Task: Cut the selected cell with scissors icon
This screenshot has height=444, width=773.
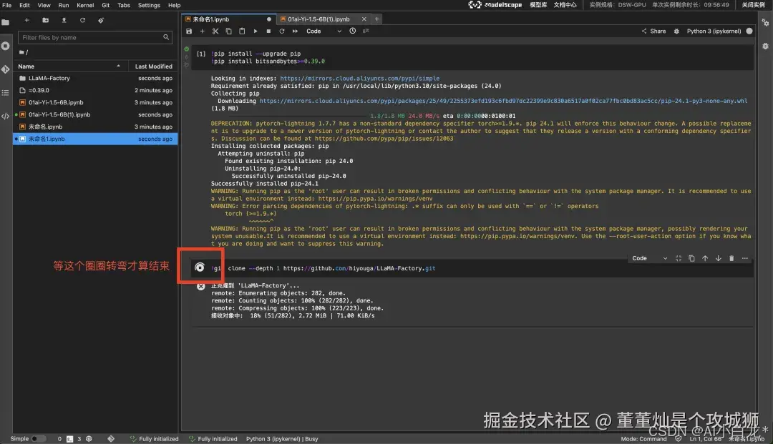Action: (x=215, y=31)
